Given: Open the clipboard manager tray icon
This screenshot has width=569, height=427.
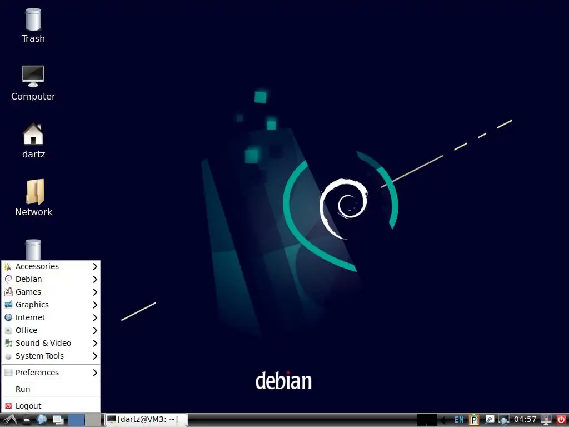Looking at the screenshot, I should pos(474,420).
